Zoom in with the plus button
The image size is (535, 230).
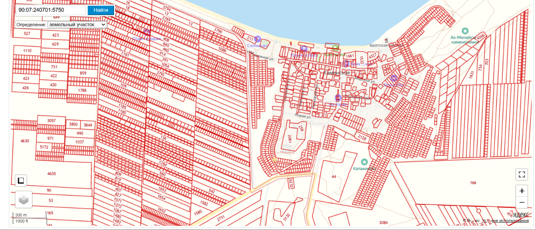[522, 191]
